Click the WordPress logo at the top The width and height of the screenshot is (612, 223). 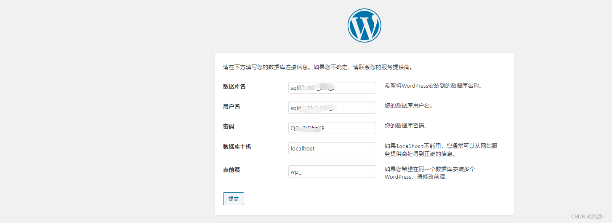[365, 25]
